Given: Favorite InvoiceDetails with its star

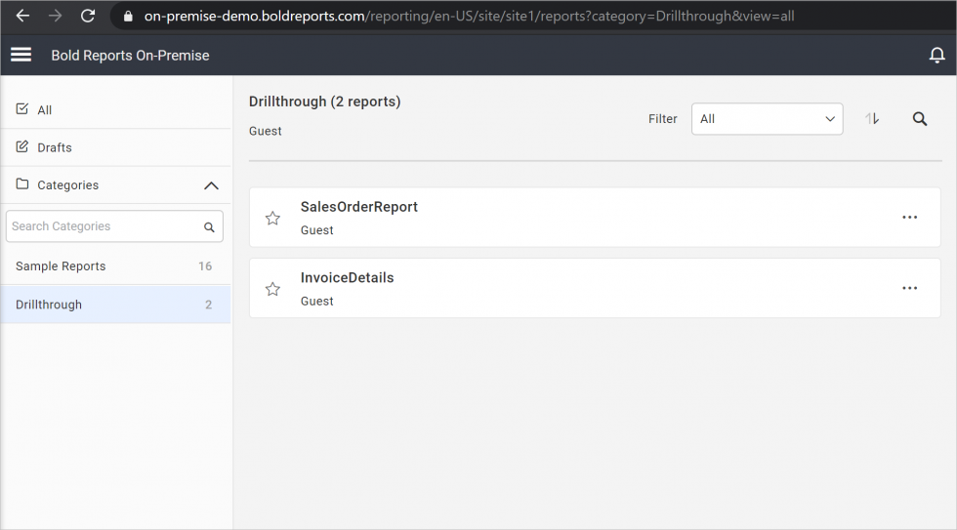Looking at the screenshot, I should click(x=272, y=289).
